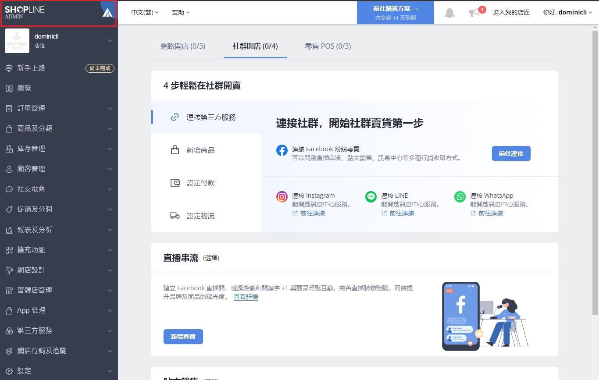Click the 社交電商 chat bubble icon
Screen dimensions: 599x380
point(9,189)
